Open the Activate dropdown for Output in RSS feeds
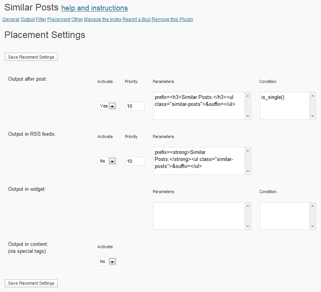321x292 pixels. [107, 161]
